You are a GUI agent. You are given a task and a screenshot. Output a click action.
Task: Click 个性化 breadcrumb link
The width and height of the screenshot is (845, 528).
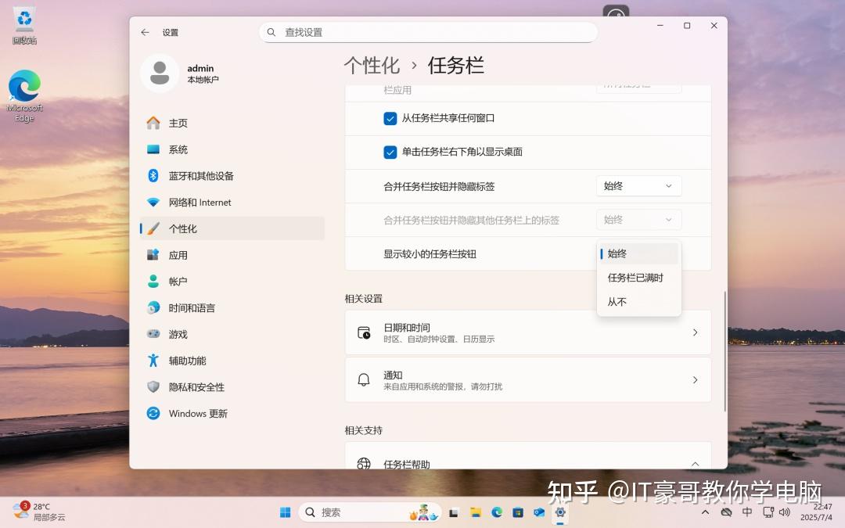[372, 66]
